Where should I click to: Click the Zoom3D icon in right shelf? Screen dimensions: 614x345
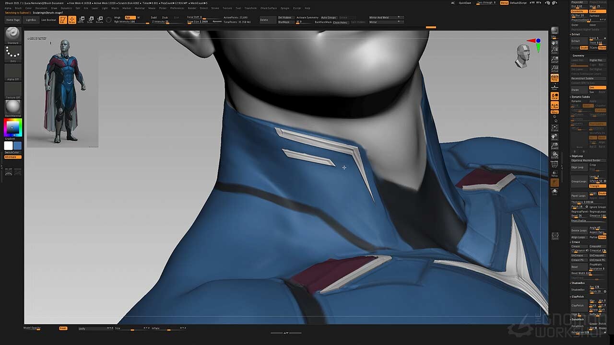[x=555, y=147]
